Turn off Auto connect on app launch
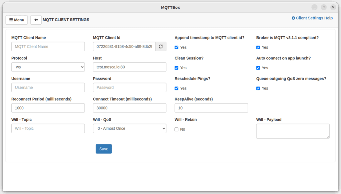 point(258,68)
